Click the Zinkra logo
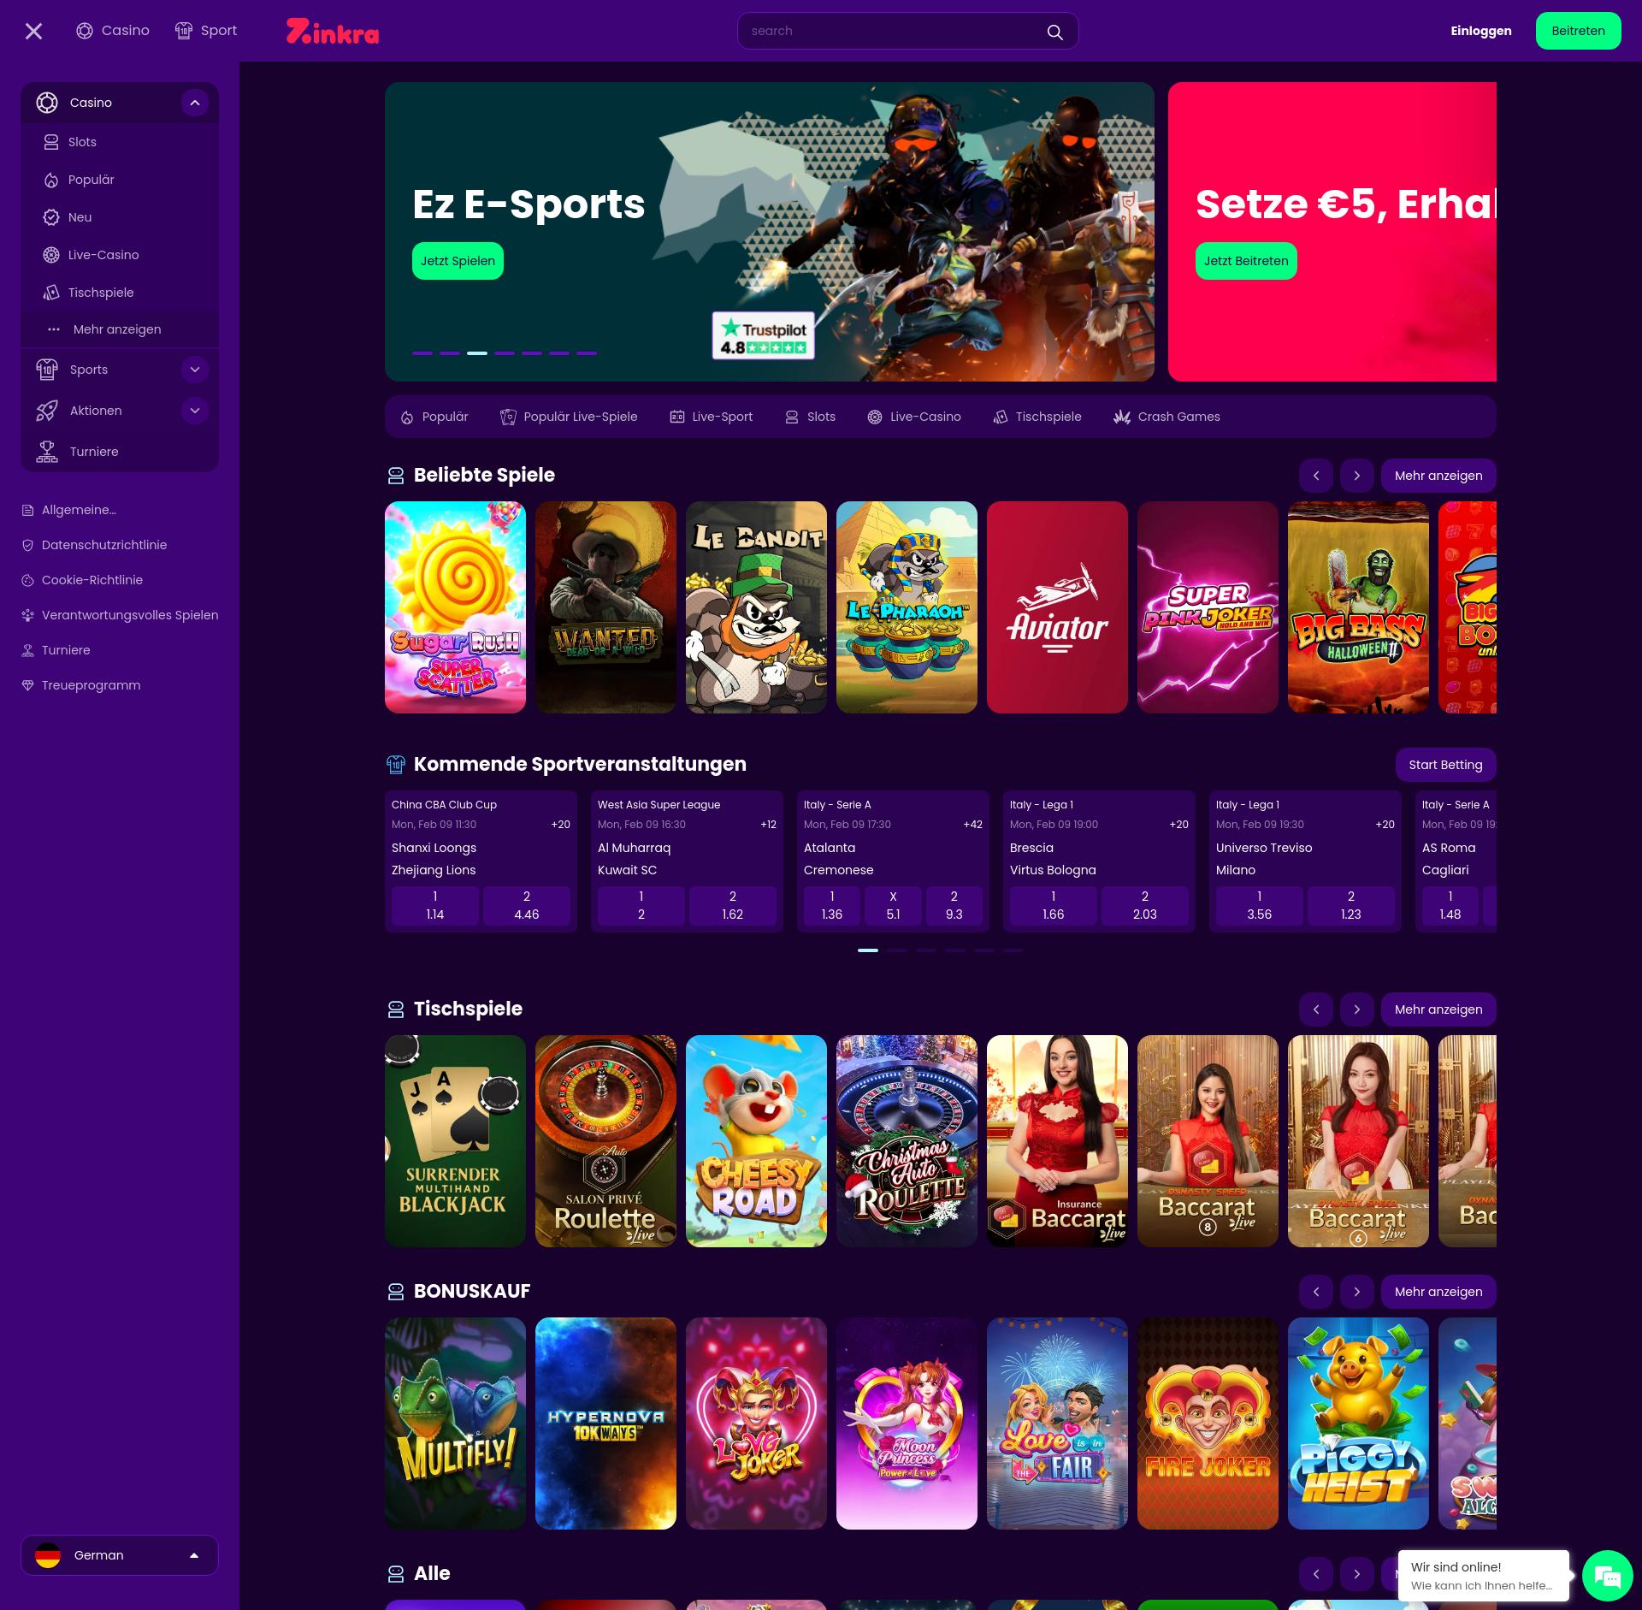Image resolution: width=1642 pixels, height=1610 pixels. [333, 32]
